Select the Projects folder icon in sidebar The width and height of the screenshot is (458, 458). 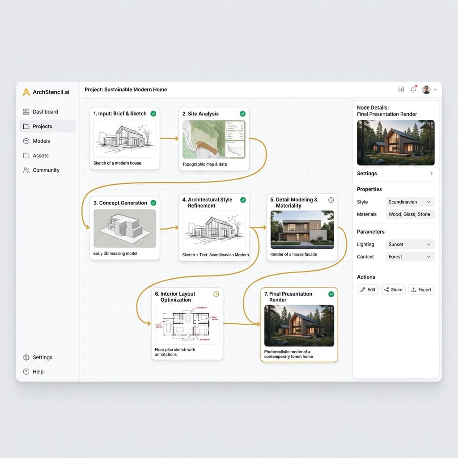point(26,126)
